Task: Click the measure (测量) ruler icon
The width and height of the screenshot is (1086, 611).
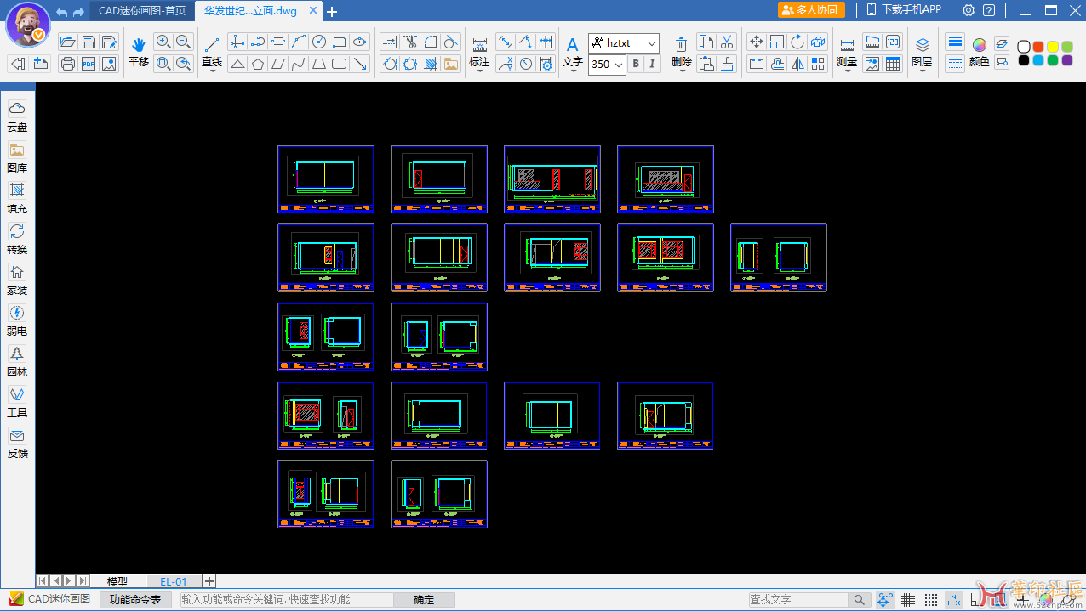Action: [847, 44]
